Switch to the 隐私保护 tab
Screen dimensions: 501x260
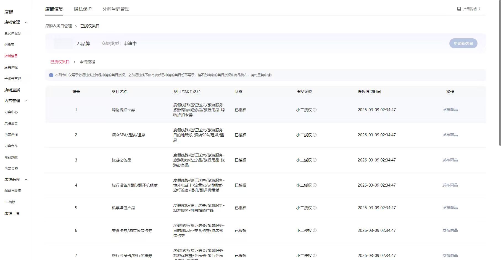83,9
